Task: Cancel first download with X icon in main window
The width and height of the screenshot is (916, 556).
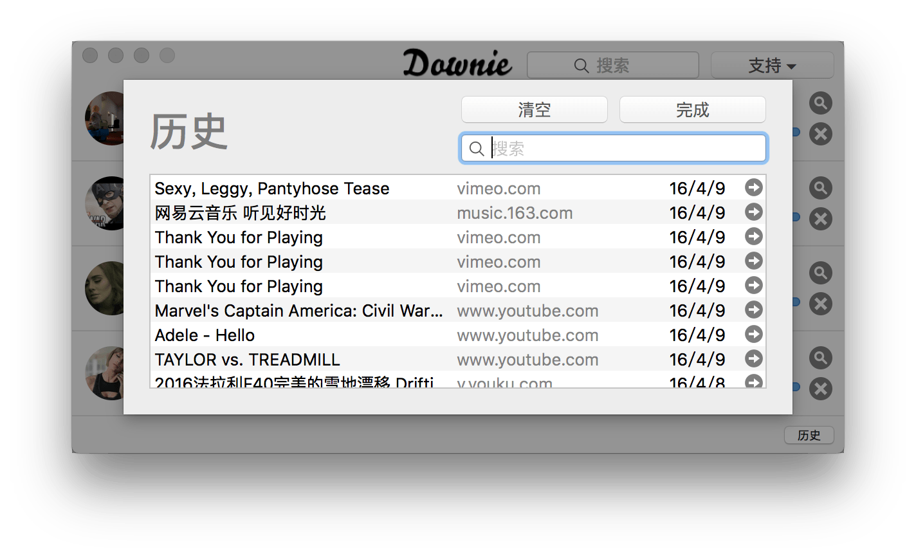Action: click(x=820, y=134)
